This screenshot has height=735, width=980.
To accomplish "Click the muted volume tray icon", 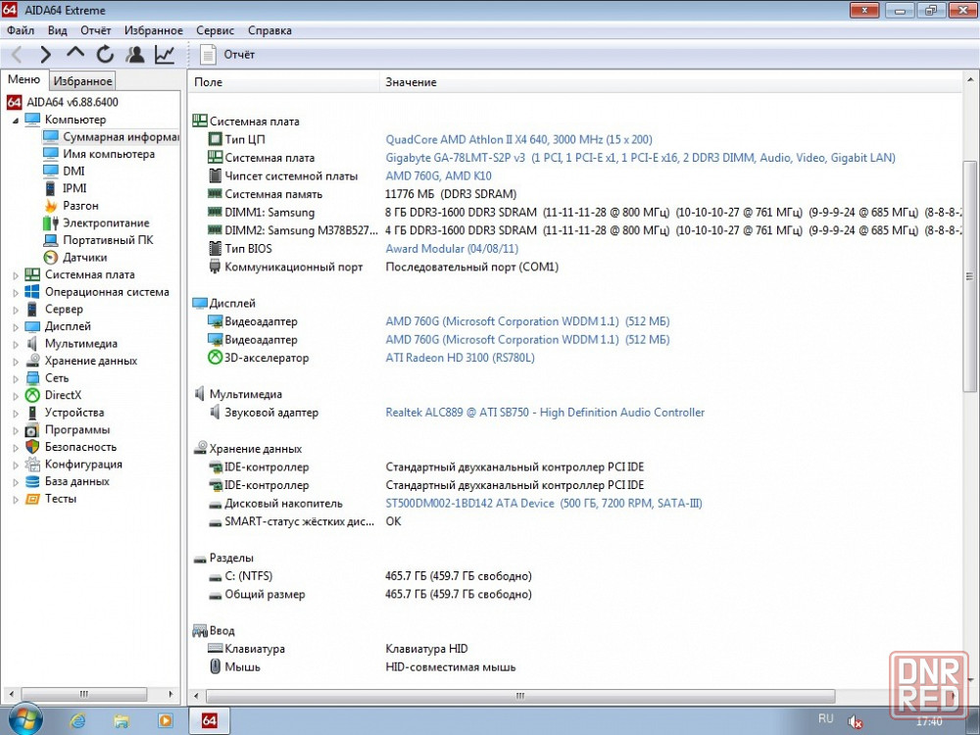I will 855,721.
